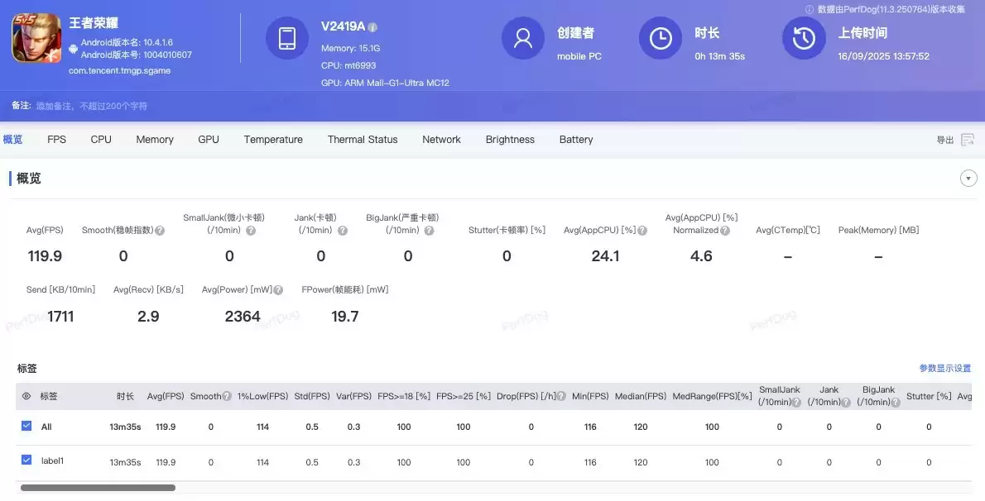Click the question icon next to Avg(Power) [mW]
The width and height of the screenshot is (985, 501).
click(x=277, y=290)
